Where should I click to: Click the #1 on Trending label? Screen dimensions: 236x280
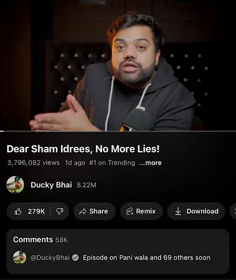(x=112, y=162)
